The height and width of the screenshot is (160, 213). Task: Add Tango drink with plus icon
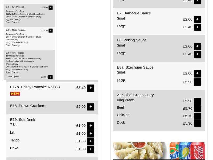pyautogui.click(x=91, y=141)
